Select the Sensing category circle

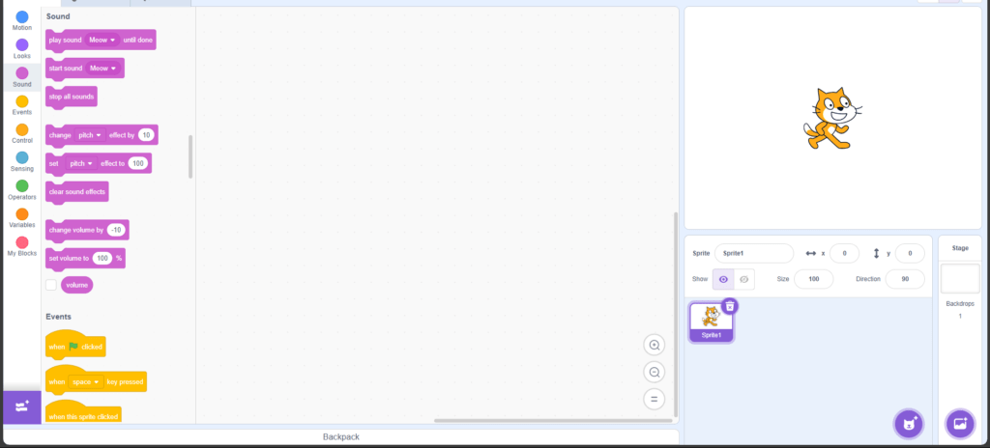tap(22, 157)
